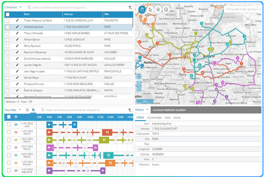Sort by the Adresse column header
Image resolution: width=265 pixels, height=177 pixels.
point(68,14)
